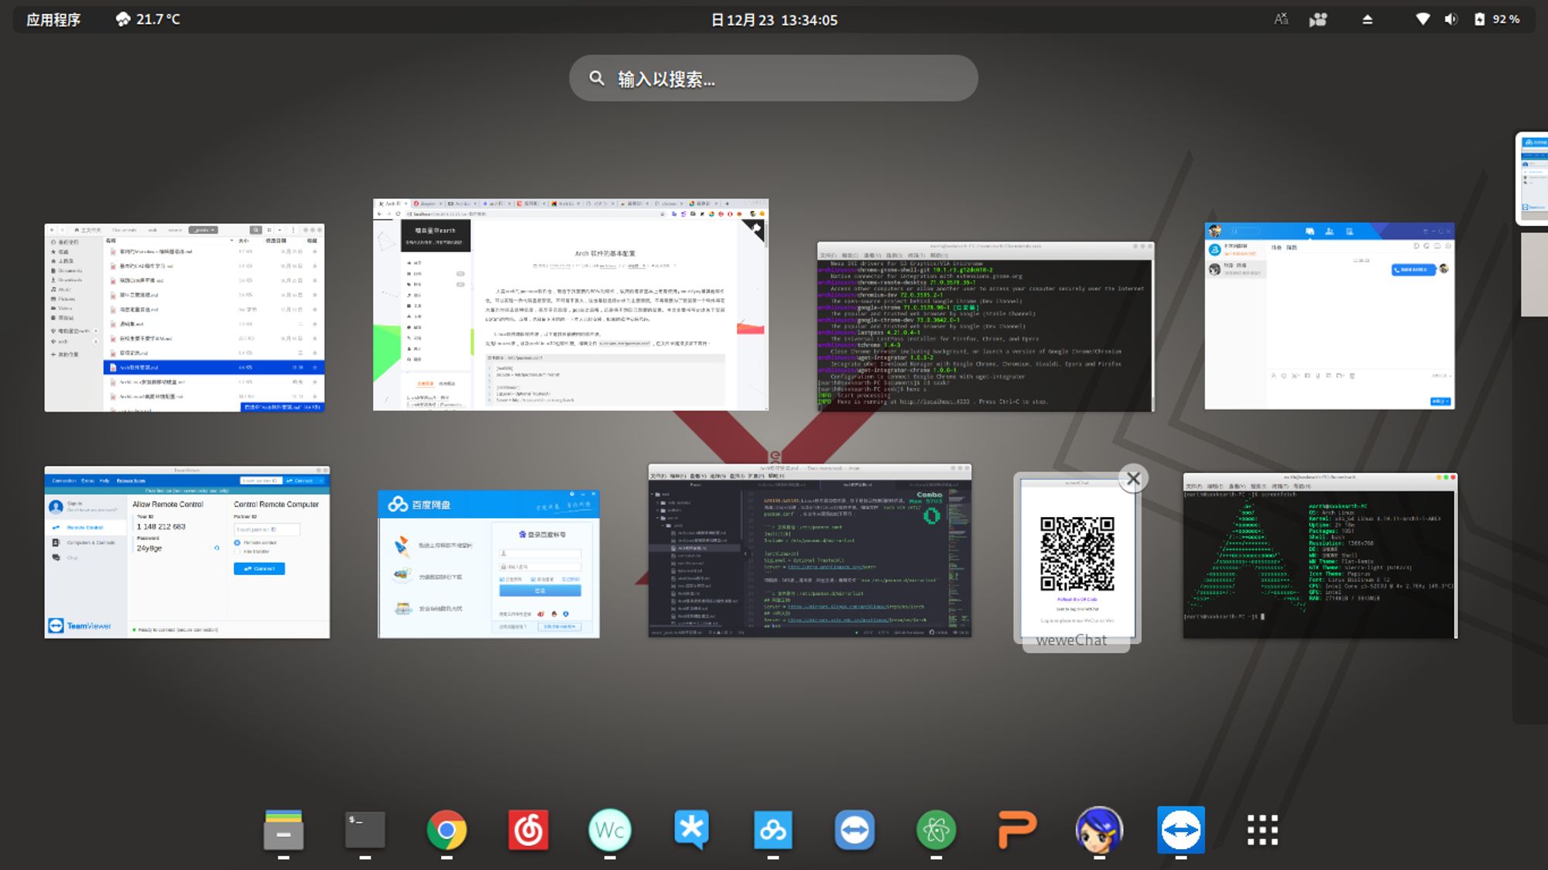Open NetEase Cloud Music dock icon

click(x=529, y=831)
